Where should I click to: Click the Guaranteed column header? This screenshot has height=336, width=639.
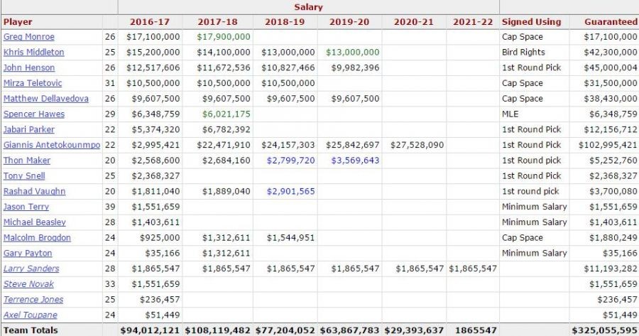coord(611,22)
